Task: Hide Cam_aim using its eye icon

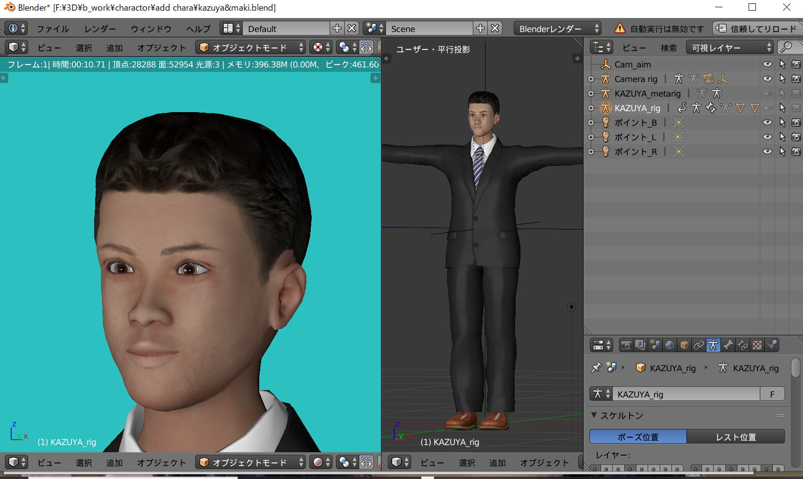Action: point(767,64)
